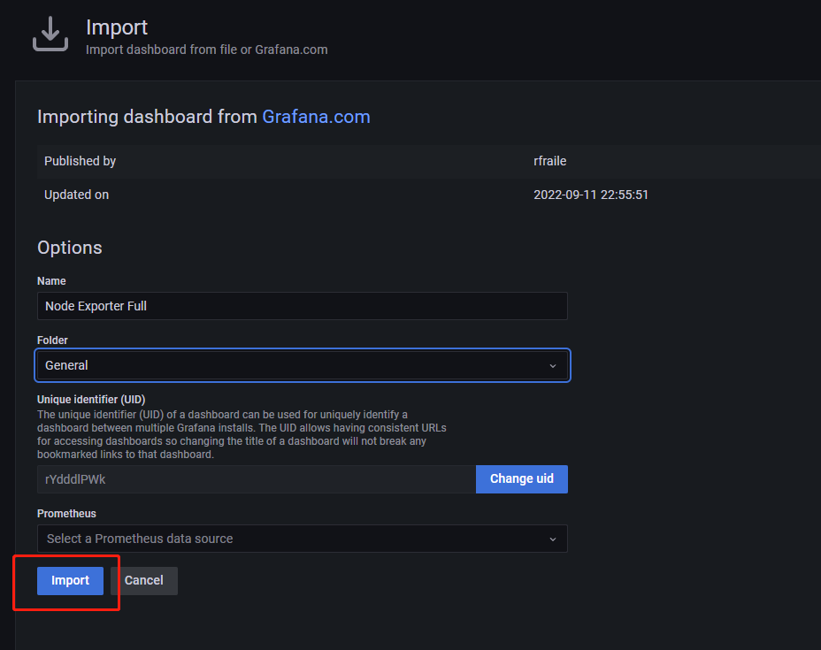Click the blue Import button
The image size is (821, 650).
point(70,580)
